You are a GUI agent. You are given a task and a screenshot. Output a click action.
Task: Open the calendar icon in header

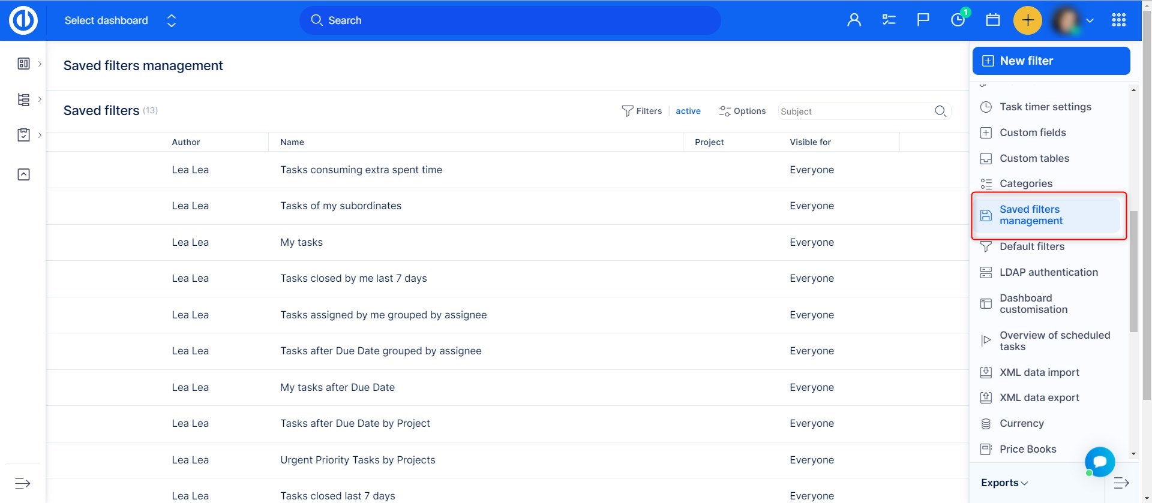(992, 20)
